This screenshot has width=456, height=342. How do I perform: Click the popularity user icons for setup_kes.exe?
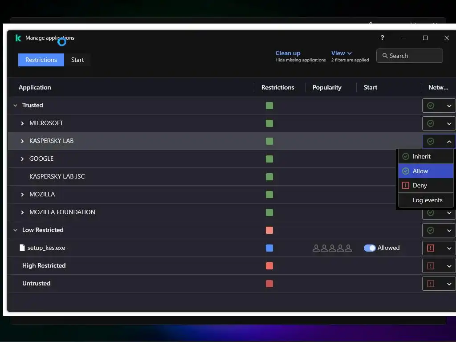(x=332, y=248)
